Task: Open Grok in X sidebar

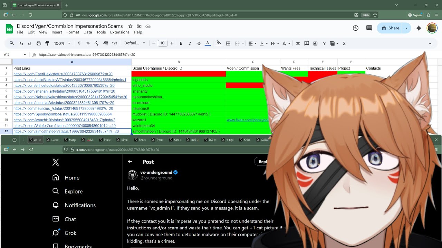Action: pyautogui.click(x=64, y=233)
